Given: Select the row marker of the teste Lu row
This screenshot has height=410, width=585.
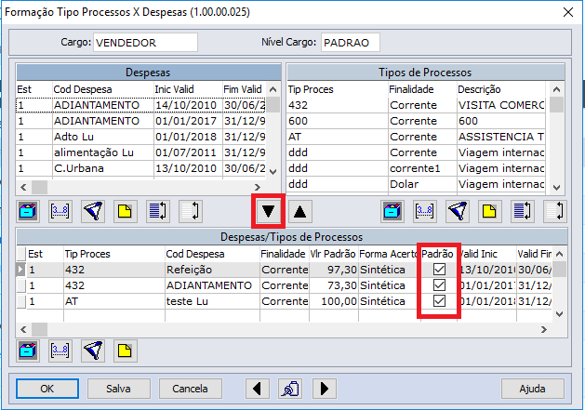Looking at the screenshot, I should pyautogui.click(x=20, y=301).
